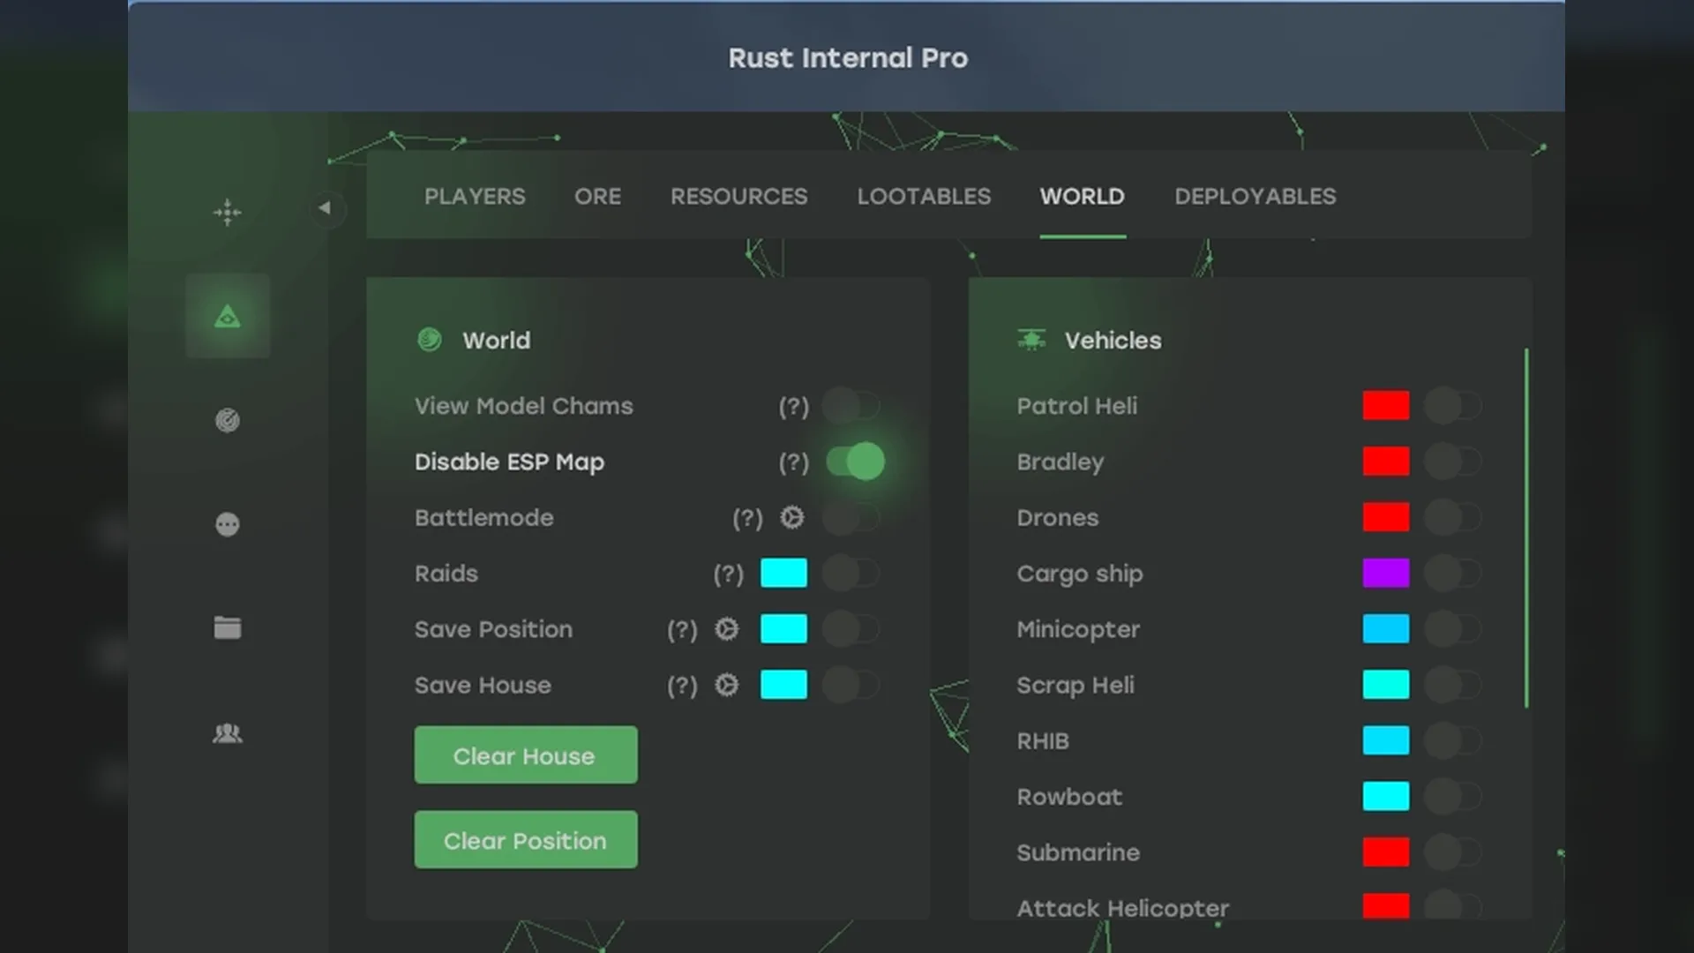Screen dimensions: 1694x953
Task: Open Battlemode gear settings
Action: click(792, 518)
